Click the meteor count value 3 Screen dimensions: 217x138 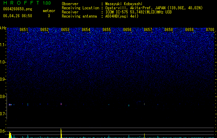coord(49,16)
